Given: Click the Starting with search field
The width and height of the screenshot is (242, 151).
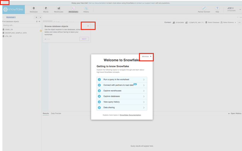Looking at the screenshot, I should 21,25.
